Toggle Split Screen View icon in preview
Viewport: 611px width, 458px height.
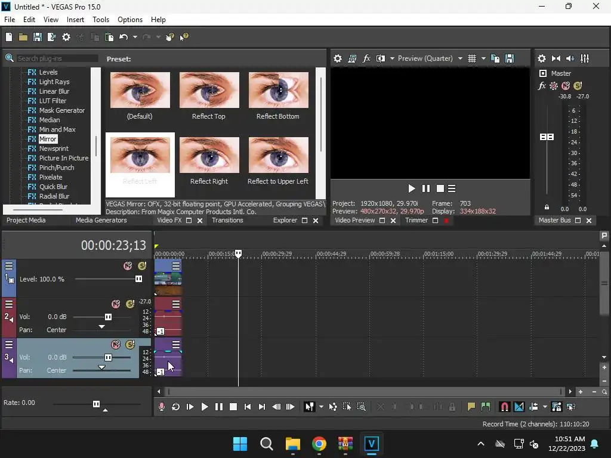pyautogui.click(x=380, y=58)
